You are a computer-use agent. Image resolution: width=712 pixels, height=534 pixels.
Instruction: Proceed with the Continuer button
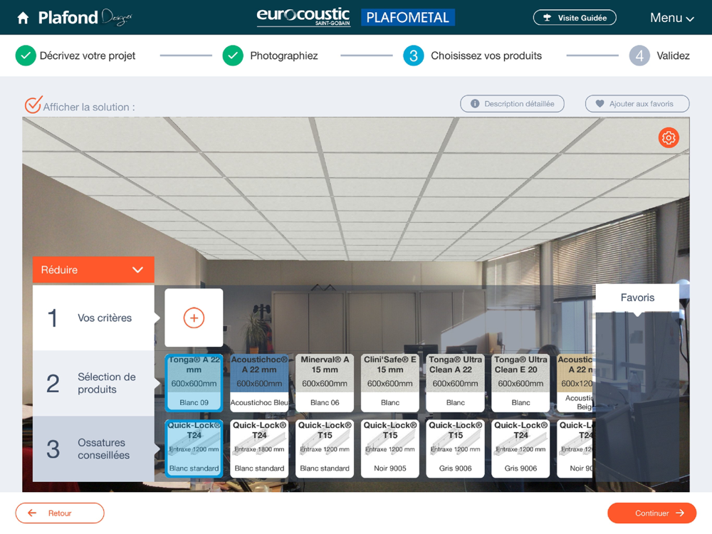[652, 513]
